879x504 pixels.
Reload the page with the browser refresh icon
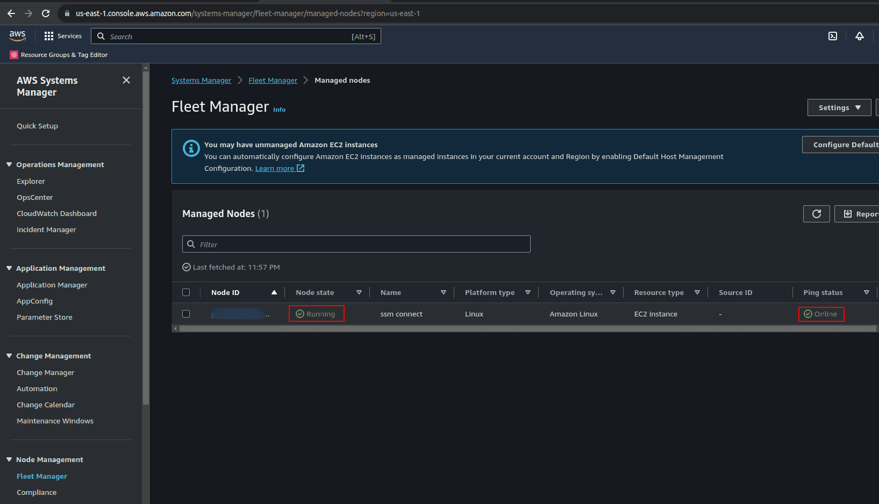click(x=46, y=13)
